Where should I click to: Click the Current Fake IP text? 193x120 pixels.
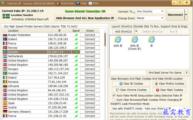23,11
